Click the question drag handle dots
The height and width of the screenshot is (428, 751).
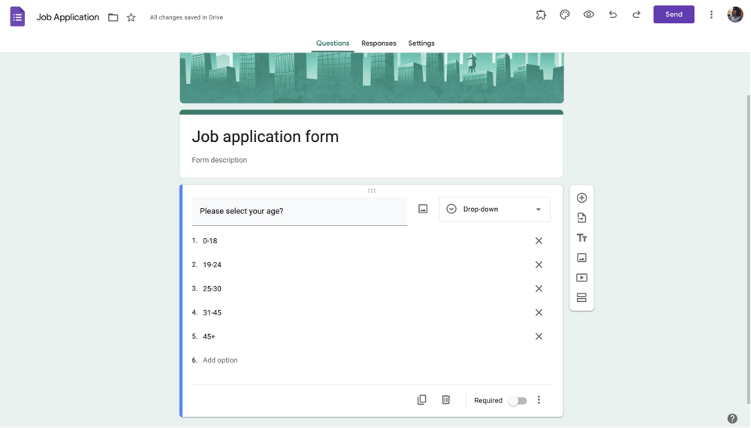[x=372, y=191]
